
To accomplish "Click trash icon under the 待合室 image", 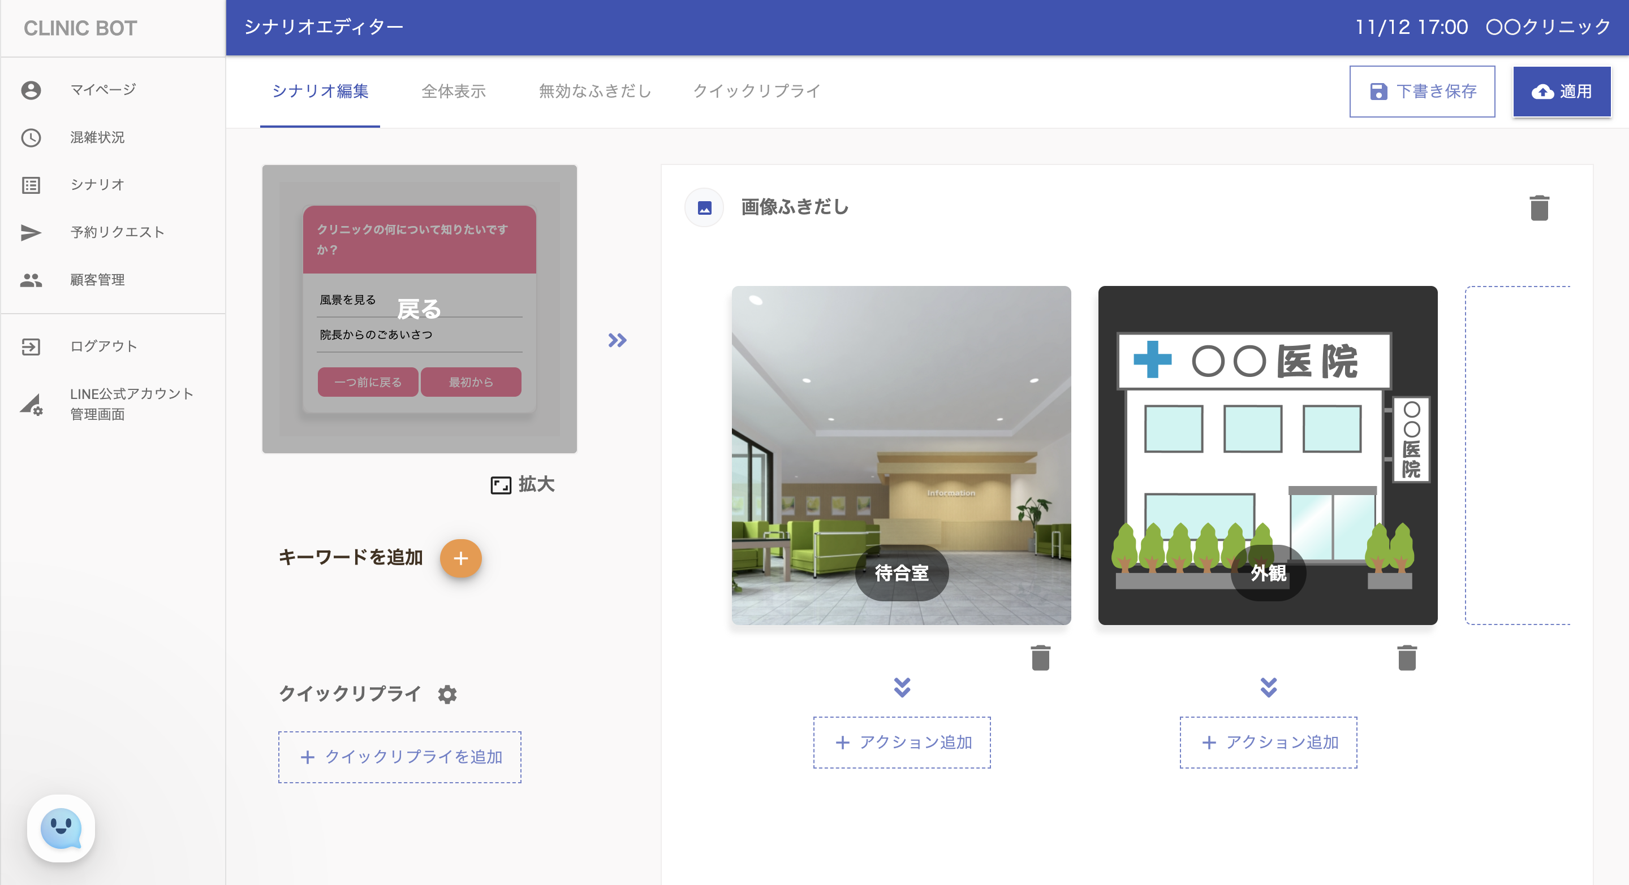I will pyautogui.click(x=1040, y=658).
